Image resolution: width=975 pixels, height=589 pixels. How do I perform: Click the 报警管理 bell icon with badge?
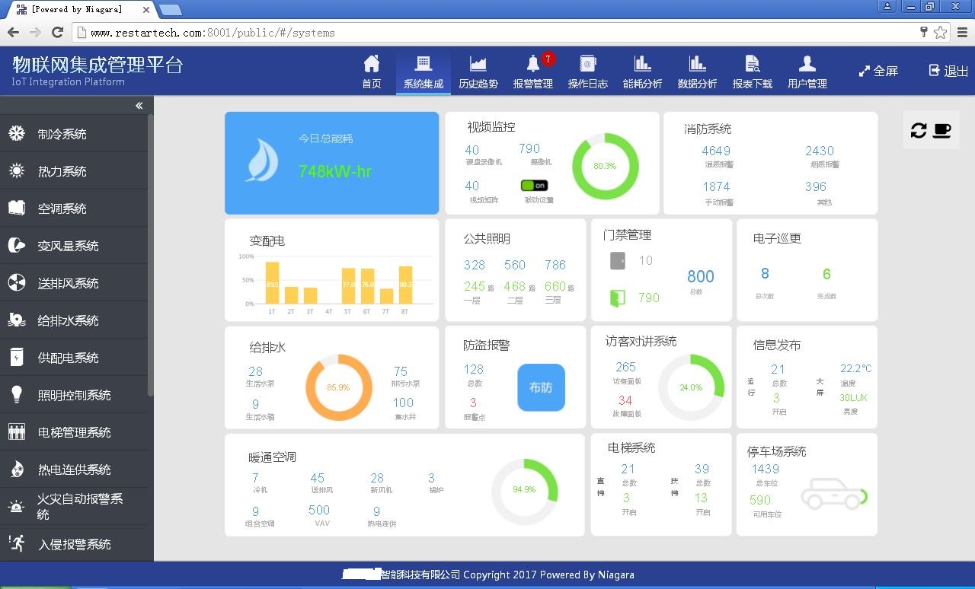point(533,65)
